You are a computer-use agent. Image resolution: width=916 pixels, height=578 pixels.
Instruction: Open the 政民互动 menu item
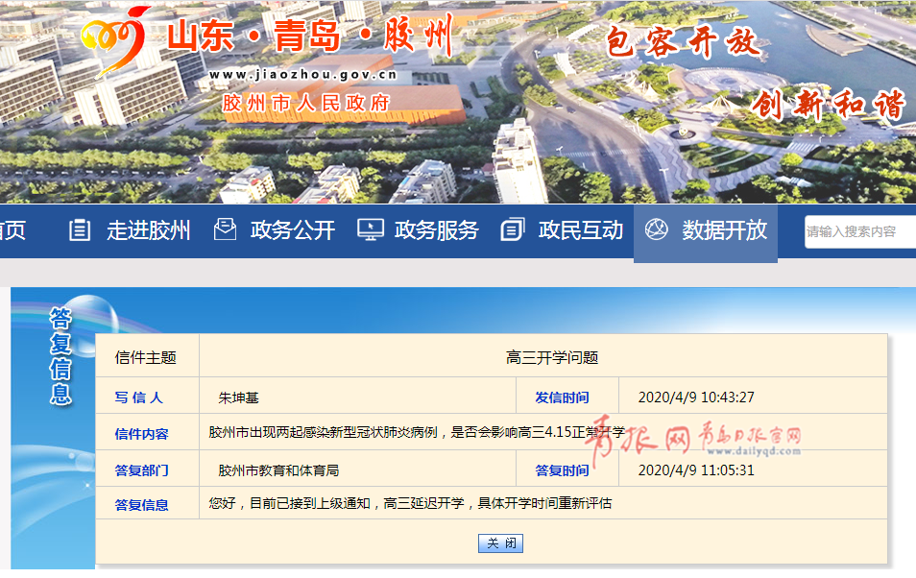coord(581,230)
